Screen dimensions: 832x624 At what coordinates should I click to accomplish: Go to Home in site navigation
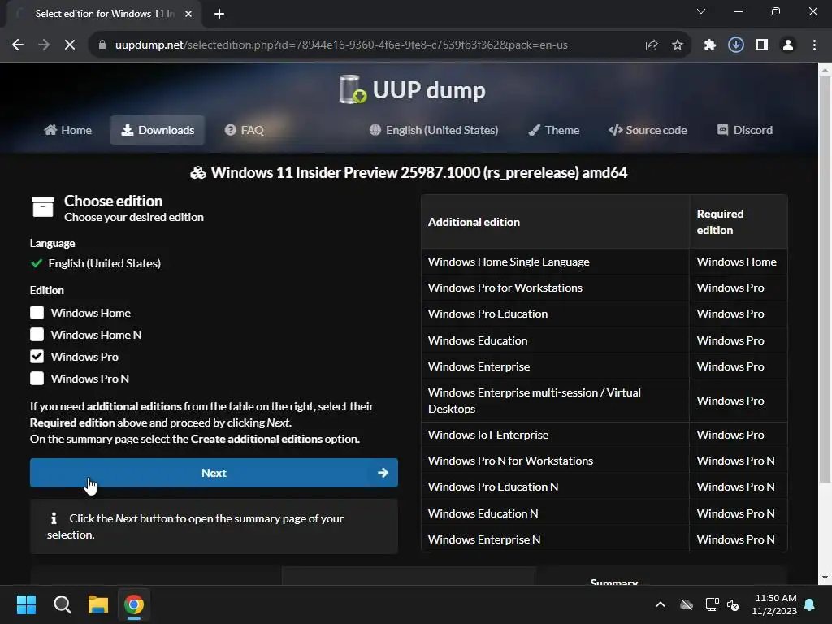click(68, 130)
